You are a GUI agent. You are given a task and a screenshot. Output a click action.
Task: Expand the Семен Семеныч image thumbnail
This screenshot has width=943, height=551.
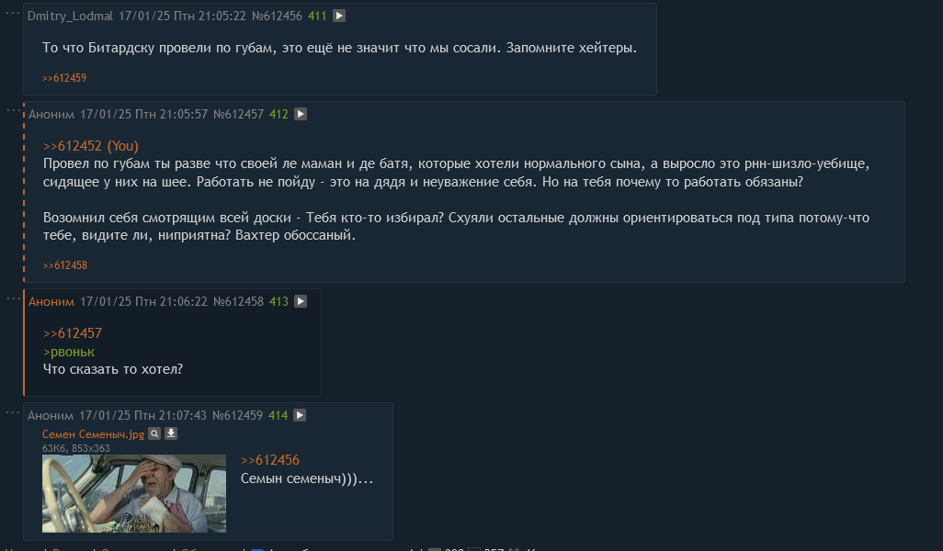click(134, 493)
